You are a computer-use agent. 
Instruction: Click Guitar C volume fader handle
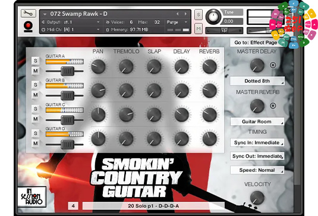[x=68, y=120]
